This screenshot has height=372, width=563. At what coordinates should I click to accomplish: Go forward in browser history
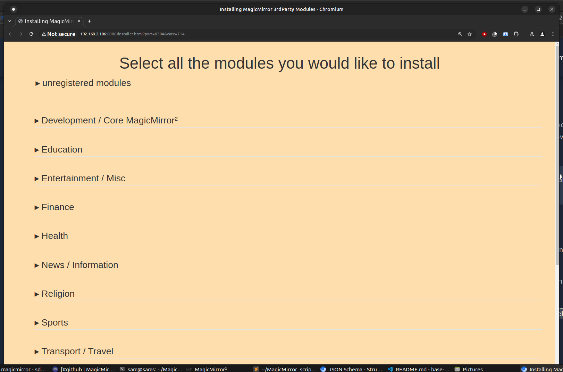pyautogui.click(x=21, y=34)
